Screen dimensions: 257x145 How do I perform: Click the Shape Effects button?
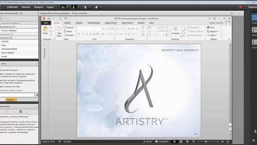pos(195,35)
